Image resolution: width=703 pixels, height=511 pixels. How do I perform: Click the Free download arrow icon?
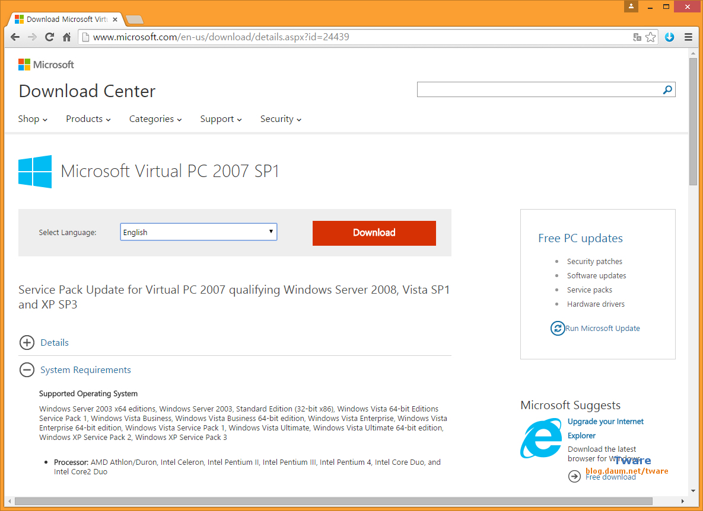click(574, 476)
